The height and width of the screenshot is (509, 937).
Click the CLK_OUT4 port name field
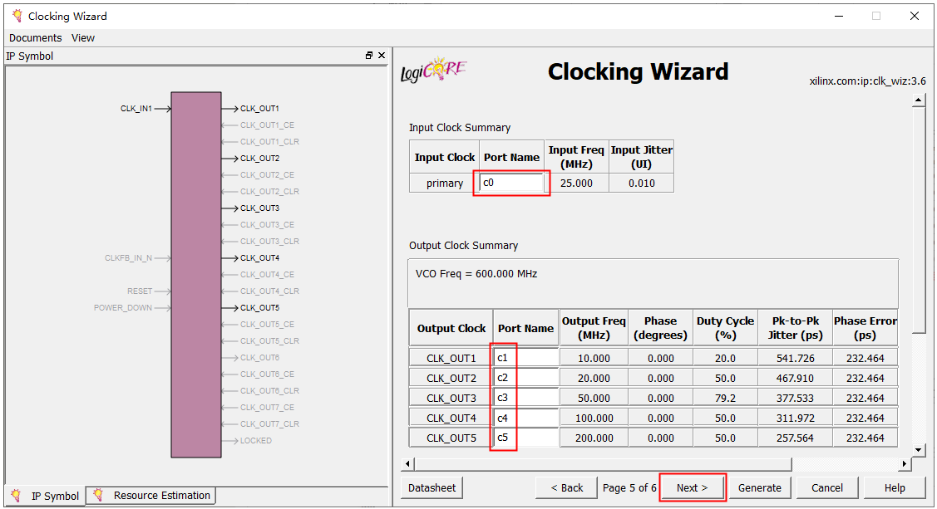click(525, 418)
